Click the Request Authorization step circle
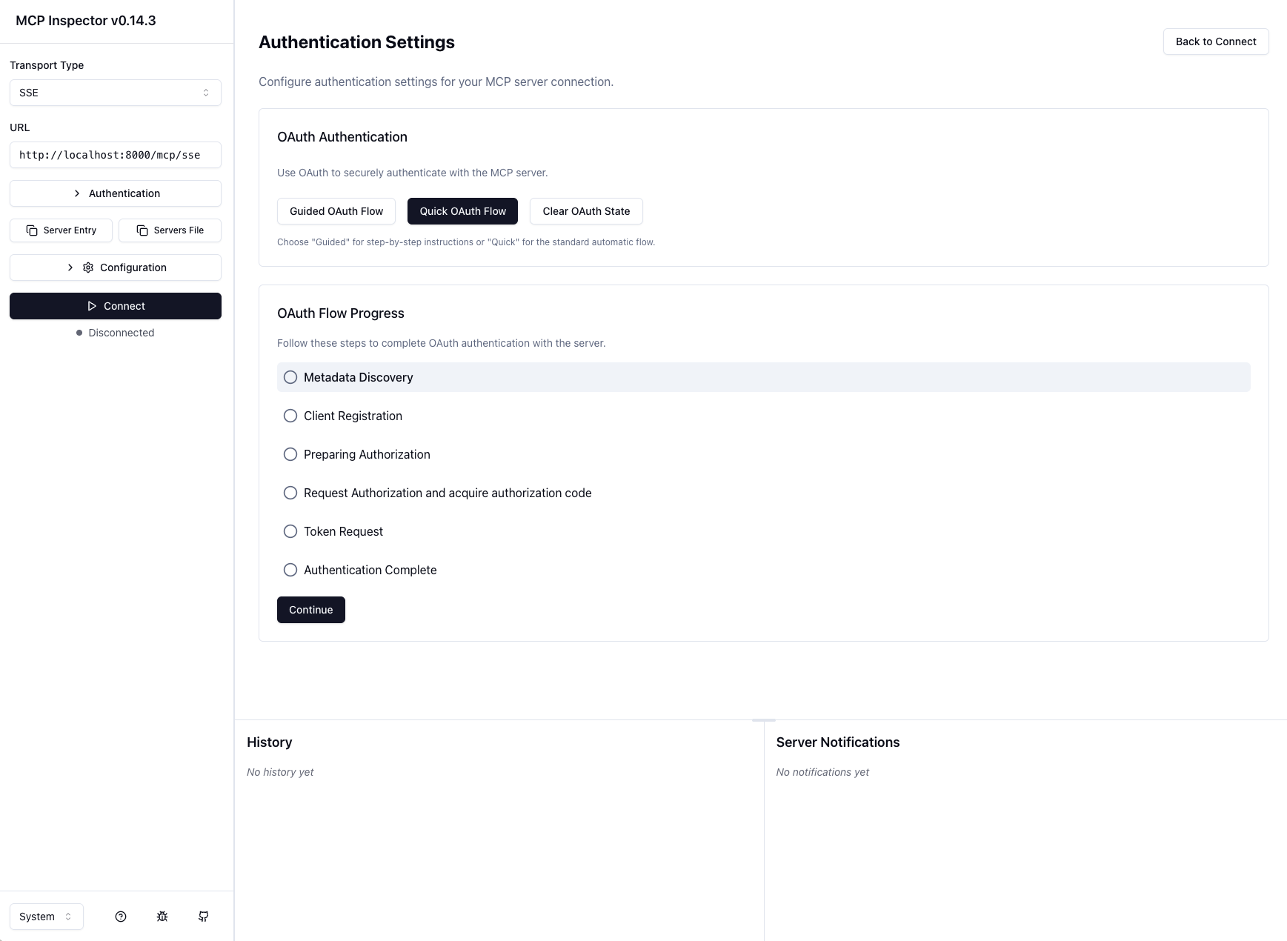1287x941 pixels. coord(290,493)
